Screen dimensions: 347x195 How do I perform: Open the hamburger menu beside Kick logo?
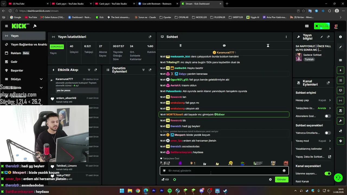[7, 26]
